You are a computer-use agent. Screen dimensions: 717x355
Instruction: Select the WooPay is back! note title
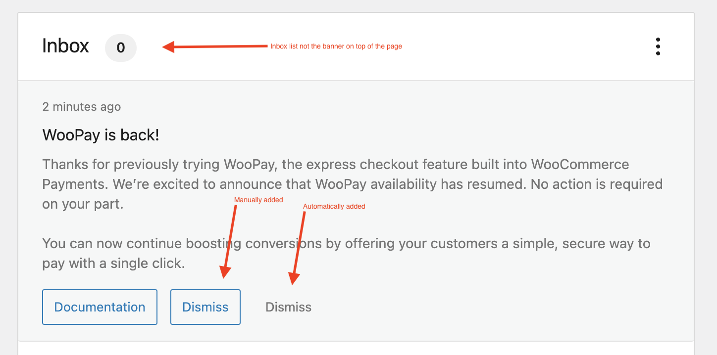coord(101,135)
